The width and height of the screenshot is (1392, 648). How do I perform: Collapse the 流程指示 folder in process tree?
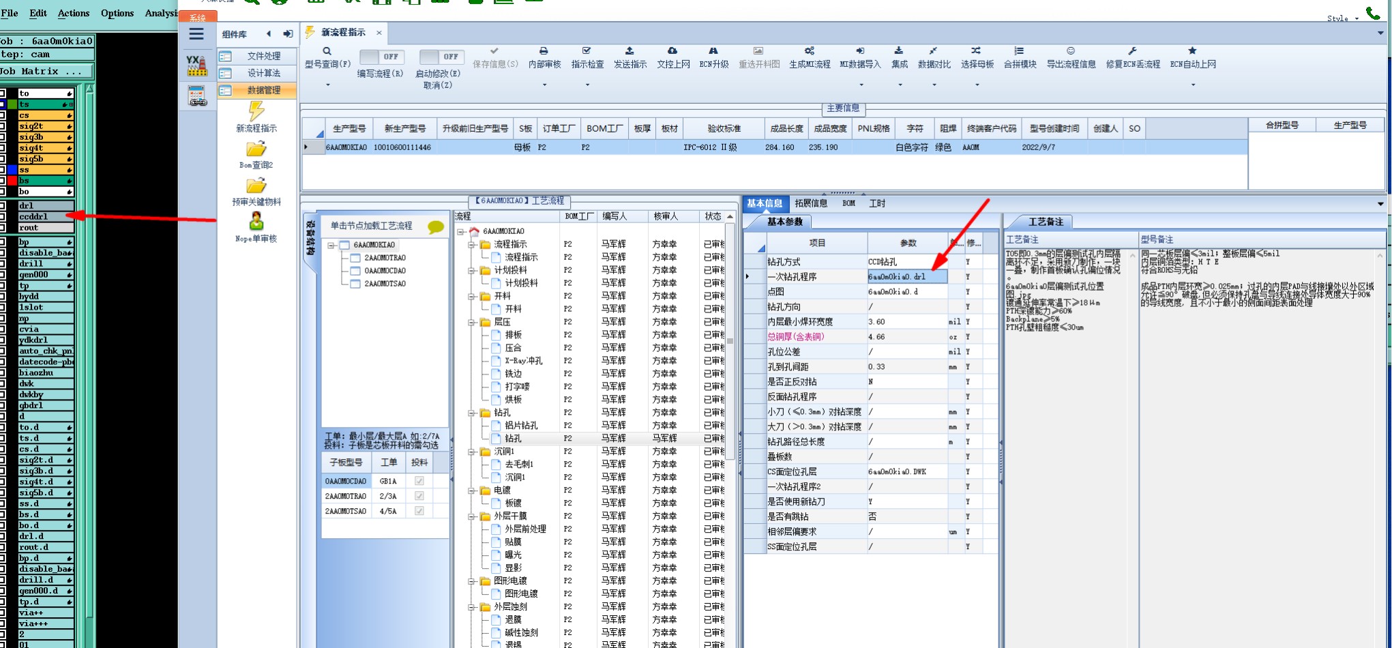(x=471, y=244)
